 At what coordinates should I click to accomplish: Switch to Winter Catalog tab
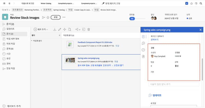pos(46,4)
